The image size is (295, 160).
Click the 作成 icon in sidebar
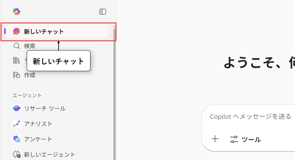click(16, 75)
